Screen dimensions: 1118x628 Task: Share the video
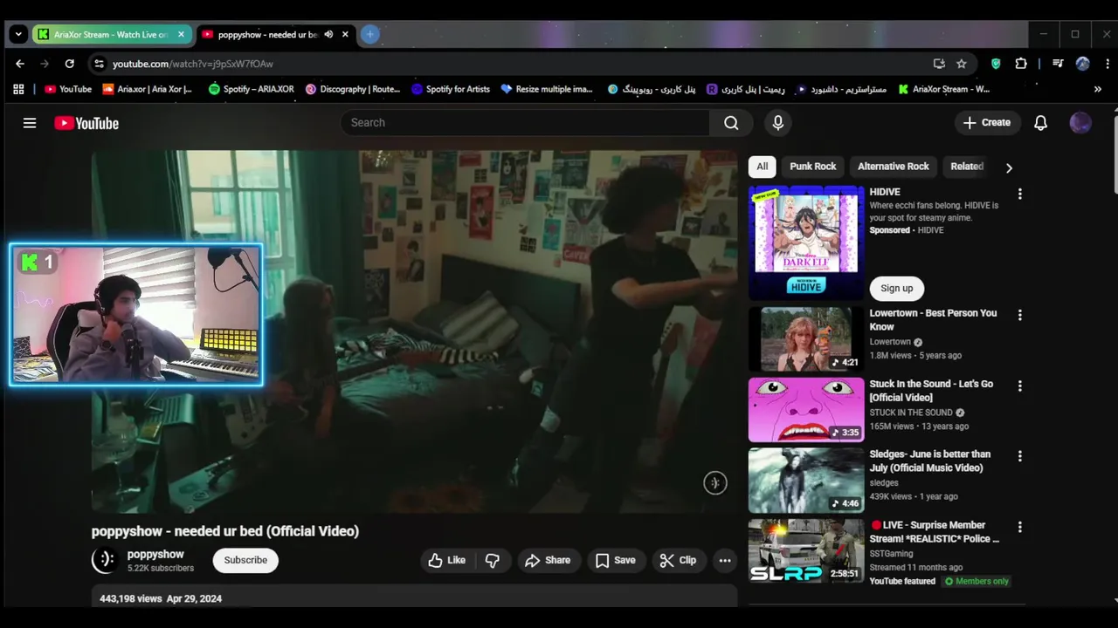point(548,560)
